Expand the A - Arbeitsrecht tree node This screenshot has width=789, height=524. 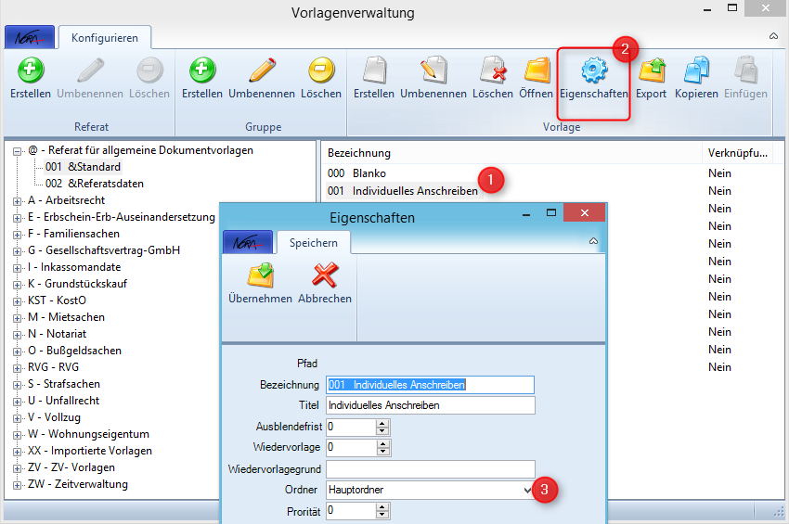tap(18, 200)
